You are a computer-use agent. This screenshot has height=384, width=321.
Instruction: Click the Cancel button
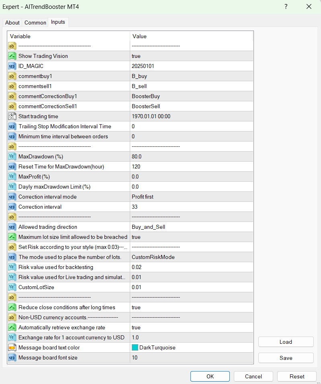click(x=253, y=376)
